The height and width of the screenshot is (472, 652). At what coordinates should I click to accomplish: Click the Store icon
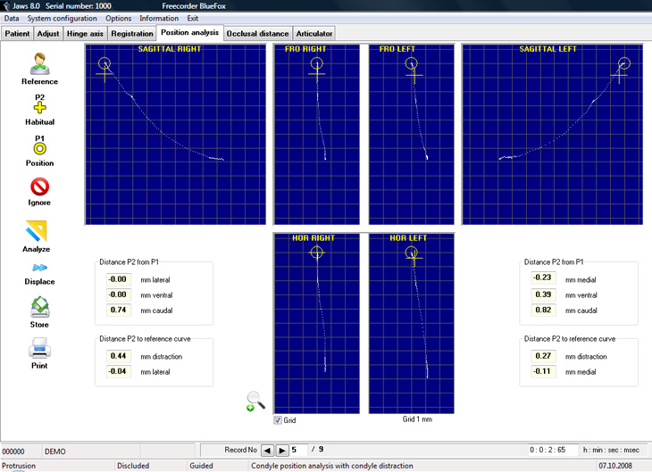pos(40,307)
